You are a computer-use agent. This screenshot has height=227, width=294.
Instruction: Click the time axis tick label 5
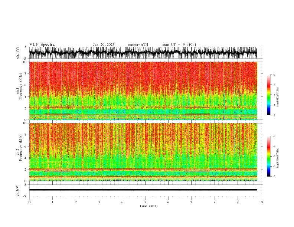coord(145,202)
